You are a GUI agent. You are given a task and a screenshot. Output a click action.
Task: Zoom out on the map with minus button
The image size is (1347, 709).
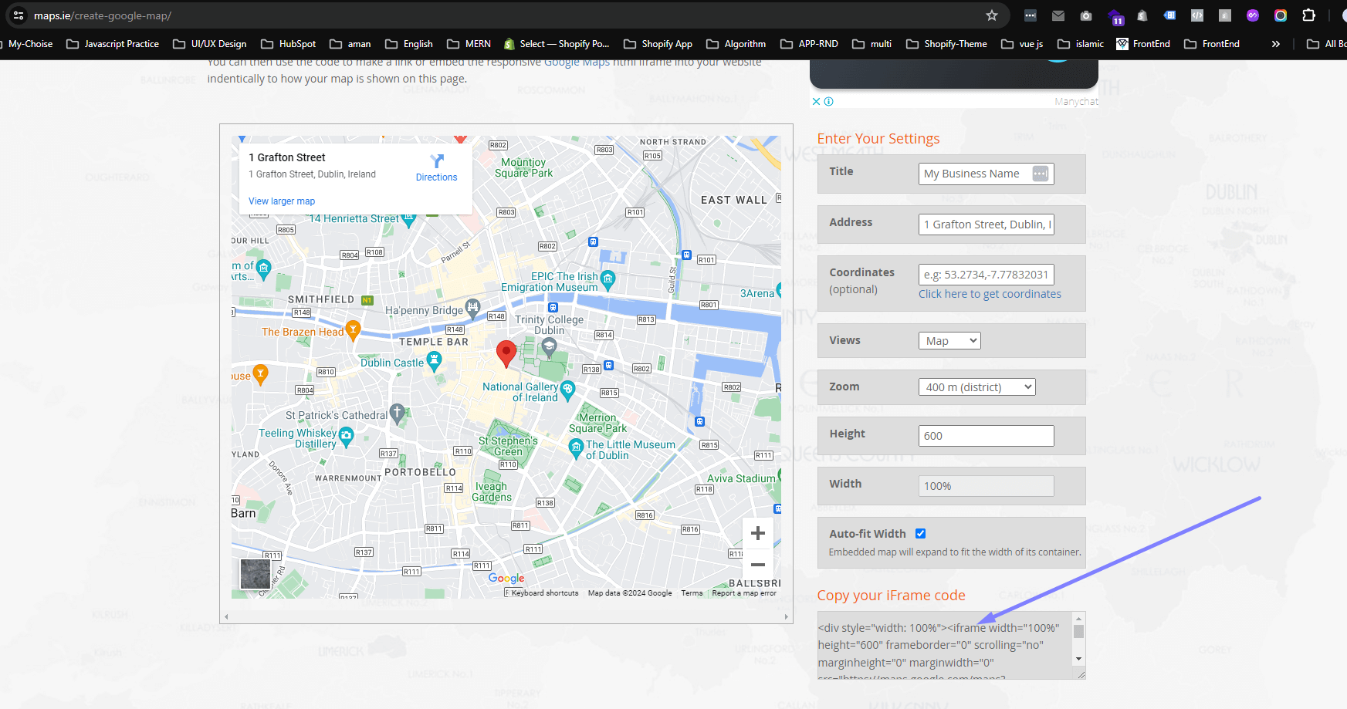pyautogui.click(x=757, y=565)
